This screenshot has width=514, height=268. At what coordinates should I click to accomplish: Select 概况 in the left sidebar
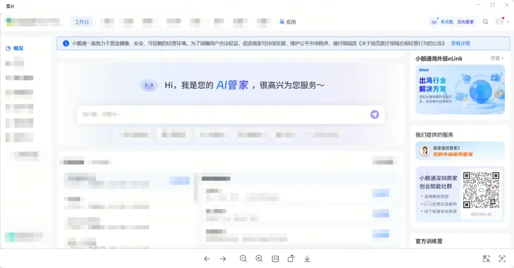[18, 49]
